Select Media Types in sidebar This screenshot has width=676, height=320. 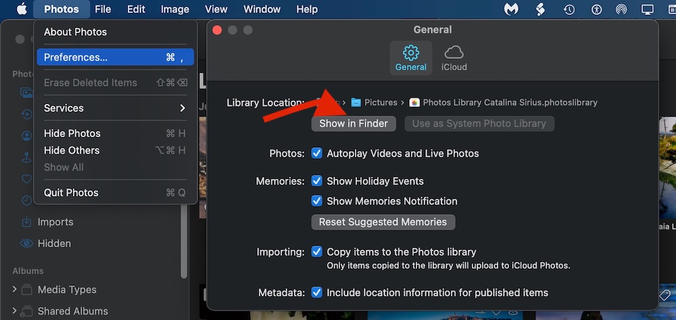click(67, 290)
